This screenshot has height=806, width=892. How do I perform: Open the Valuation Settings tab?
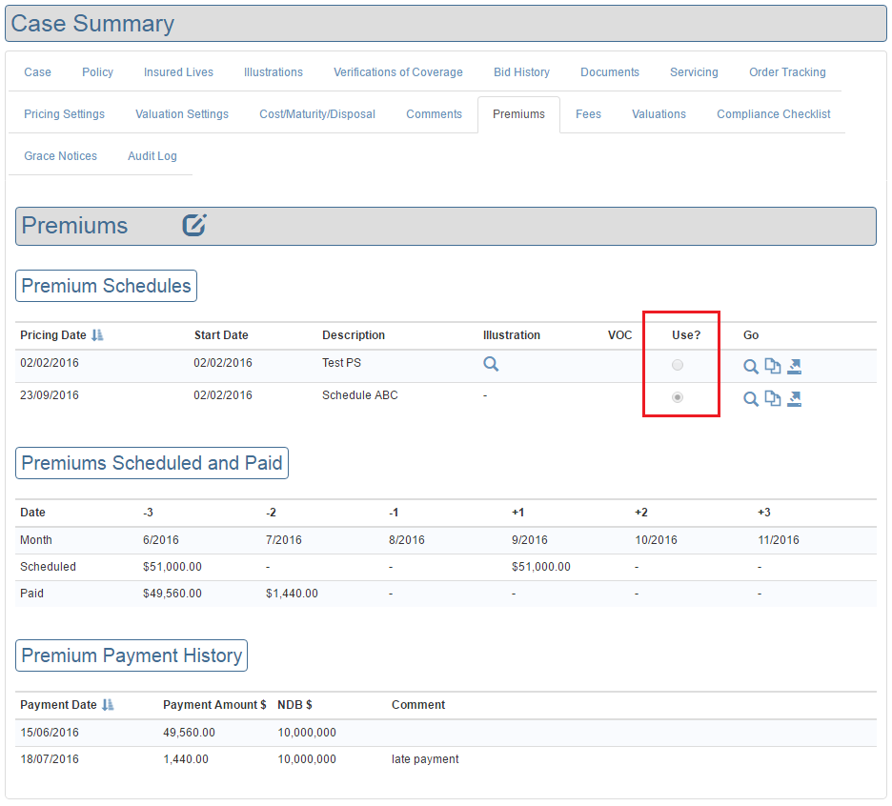[x=182, y=114]
